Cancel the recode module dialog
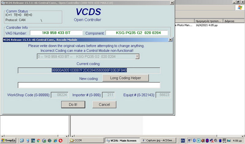 click(104, 104)
